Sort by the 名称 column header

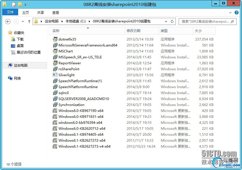(x=86, y=31)
